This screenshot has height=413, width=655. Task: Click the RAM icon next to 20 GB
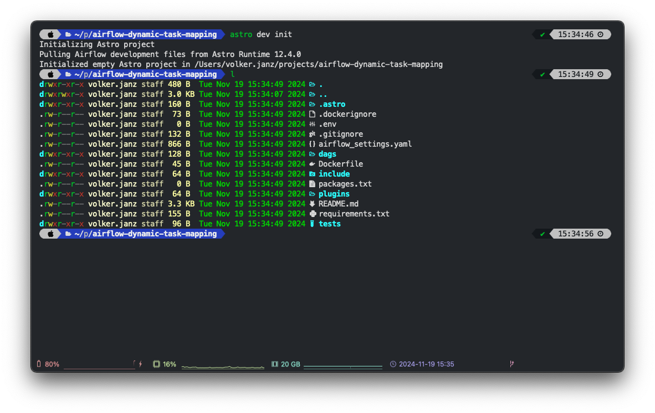[x=274, y=364]
